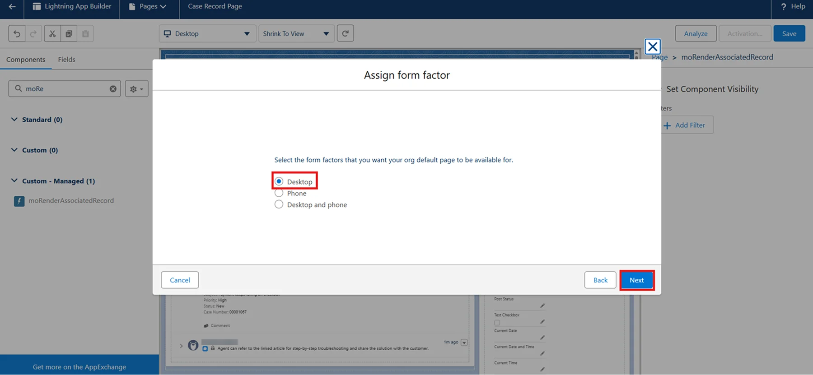Click the pencil icon next to Test Checkbox
Viewport: 813px width, 375px height.
coord(542,322)
